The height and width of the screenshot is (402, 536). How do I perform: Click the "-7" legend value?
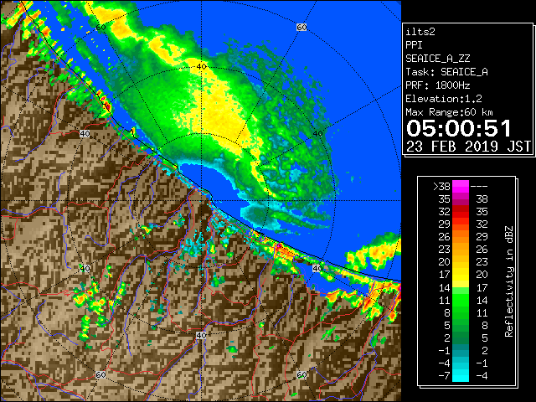444,376
